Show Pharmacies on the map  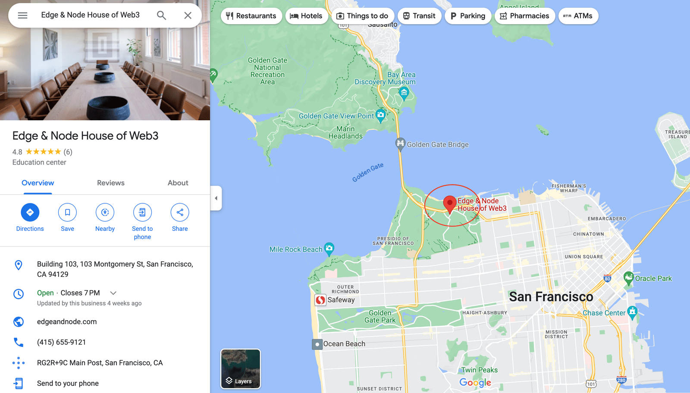click(525, 16)
